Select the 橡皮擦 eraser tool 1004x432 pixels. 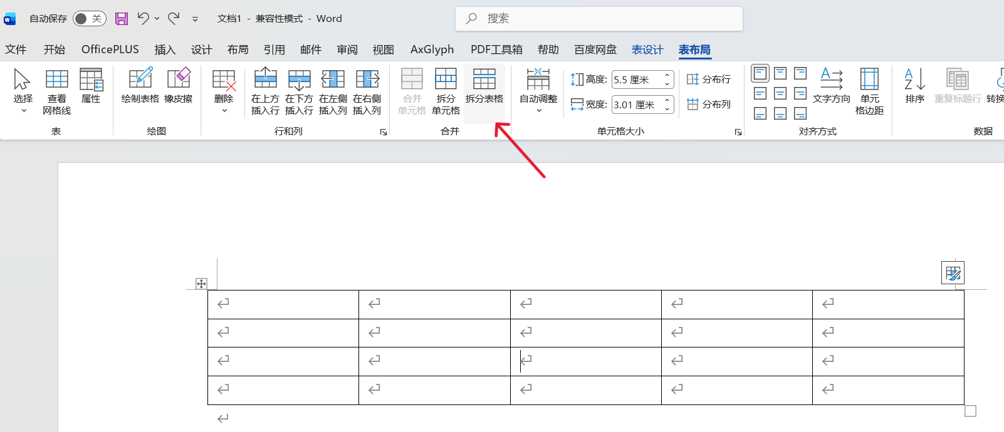(x=179, y=86)
